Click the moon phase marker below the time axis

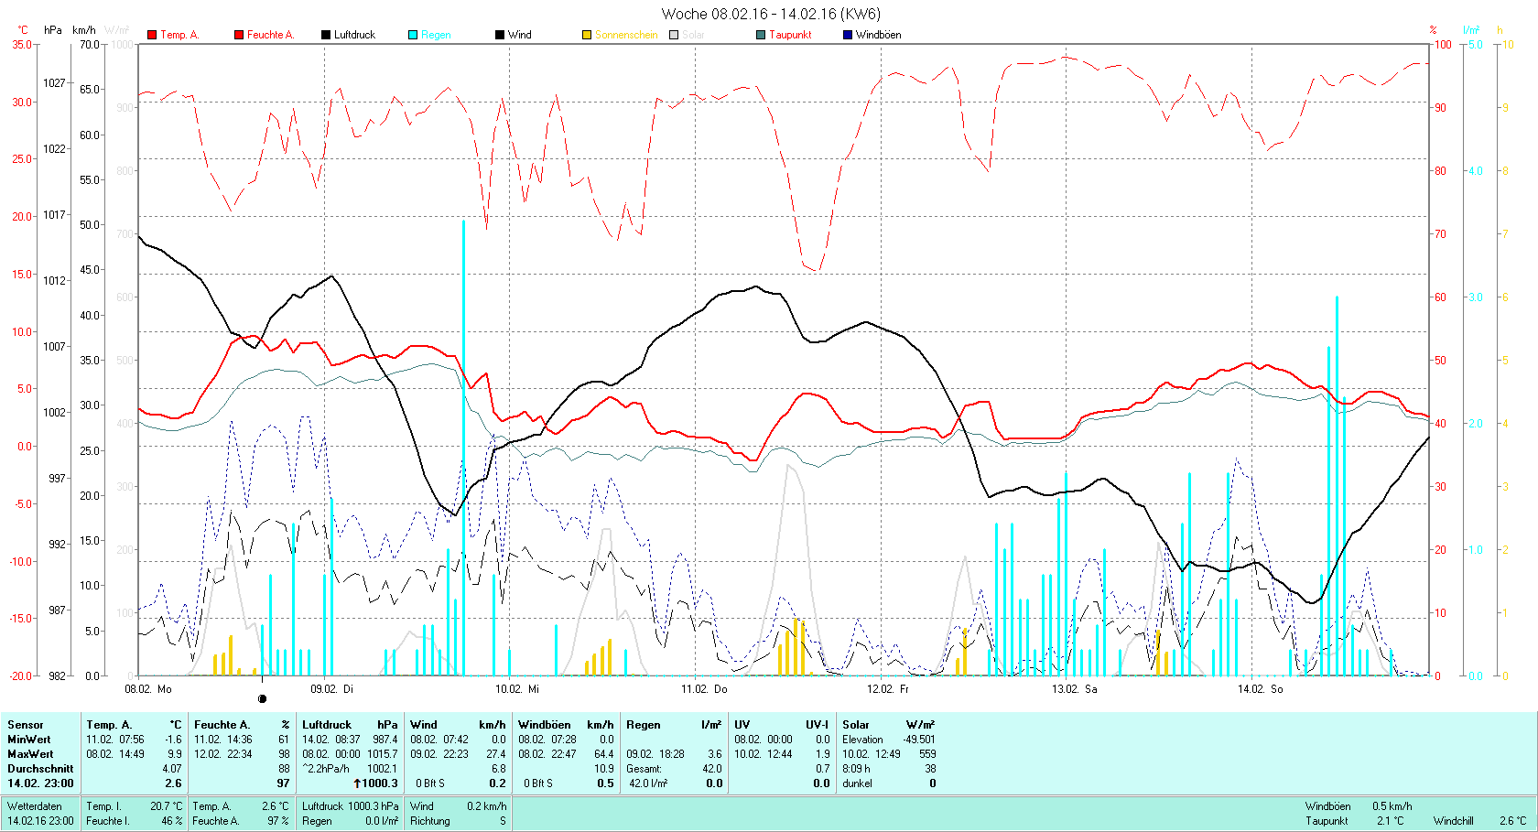point(263,698)
